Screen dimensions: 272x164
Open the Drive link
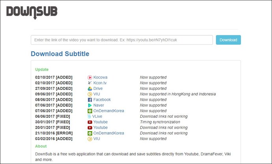pyautogui.click(x=98, y=89)
